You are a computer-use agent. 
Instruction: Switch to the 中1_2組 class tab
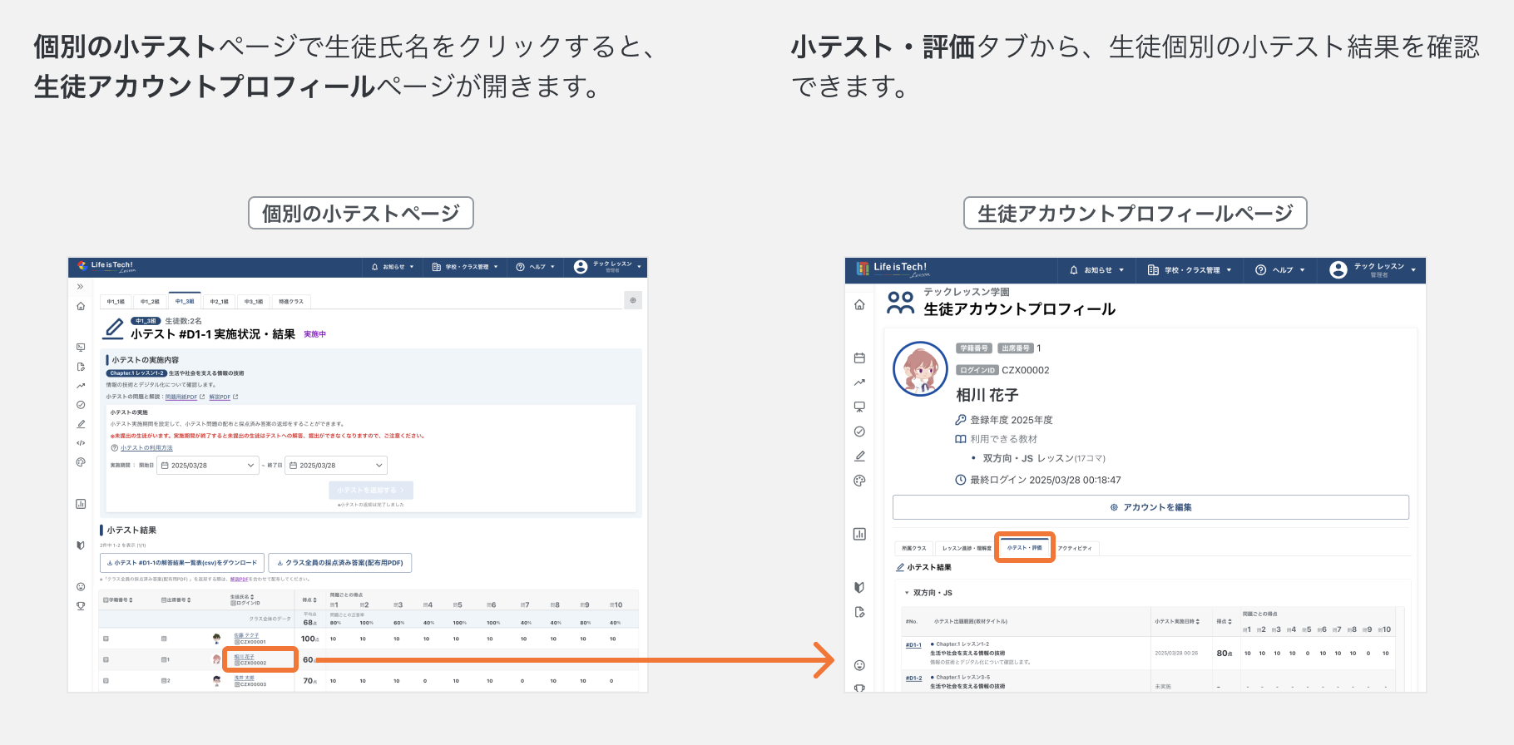[x=150, y=302]
